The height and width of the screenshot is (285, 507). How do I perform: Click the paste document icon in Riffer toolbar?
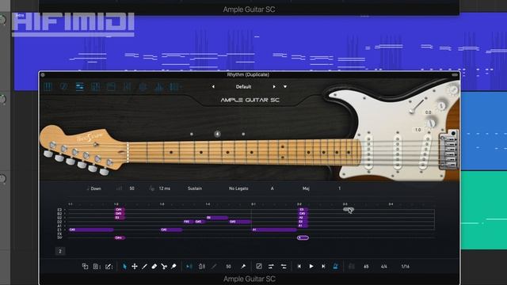tap(97, 266)
